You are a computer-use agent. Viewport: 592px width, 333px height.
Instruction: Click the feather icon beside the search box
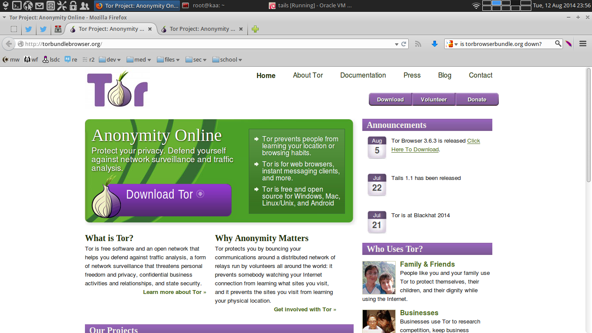[x=569, y=44]
